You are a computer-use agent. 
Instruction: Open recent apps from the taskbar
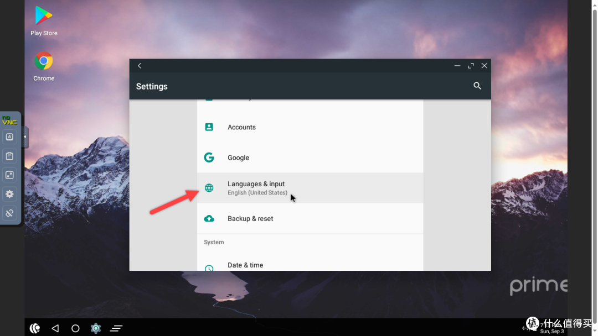click(116, 328)
